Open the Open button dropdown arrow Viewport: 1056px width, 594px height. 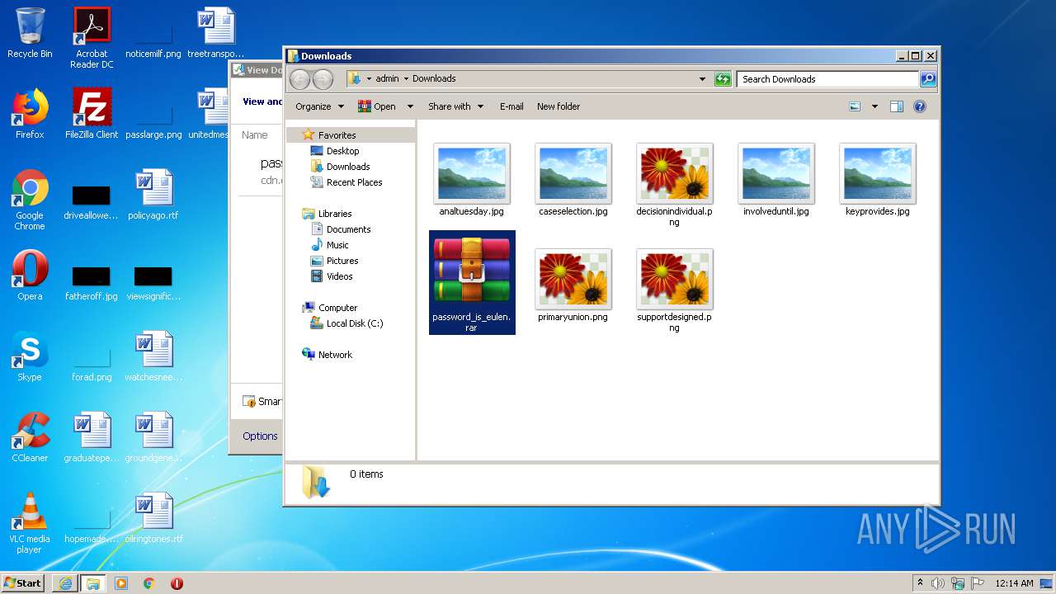tap(412, 106)
